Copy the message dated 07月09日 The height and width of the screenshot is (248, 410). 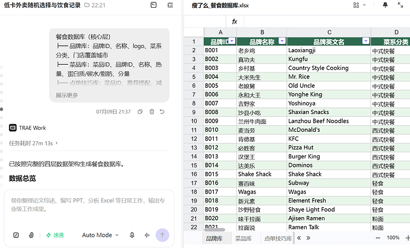tap(140, 112)
